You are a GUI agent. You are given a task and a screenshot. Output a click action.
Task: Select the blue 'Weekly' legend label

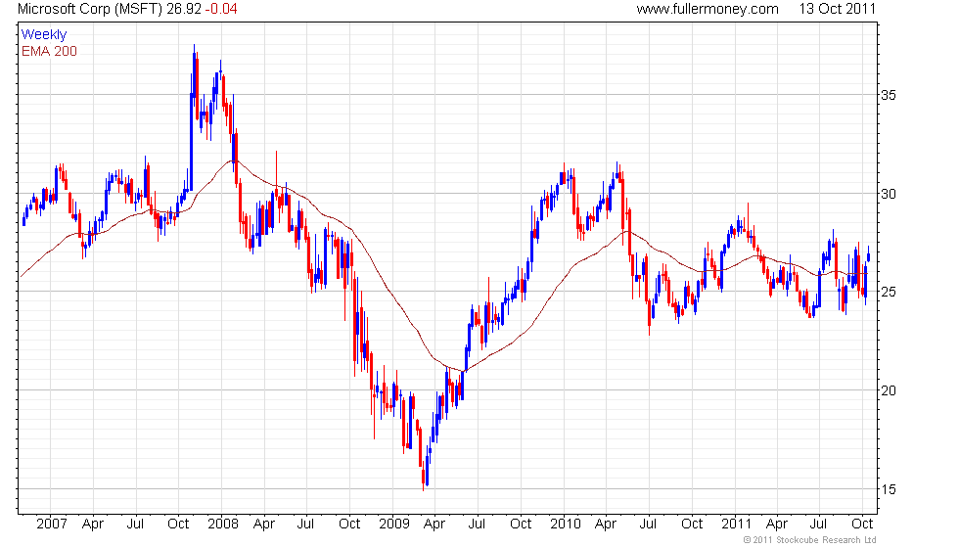[43, 35]
